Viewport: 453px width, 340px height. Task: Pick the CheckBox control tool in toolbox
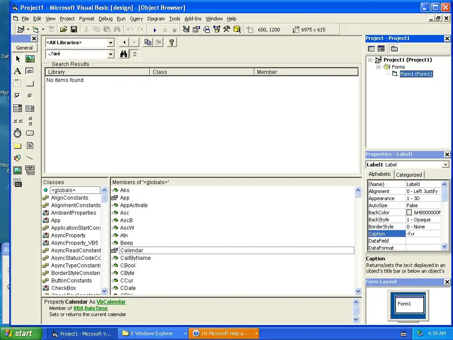(x=18, y=96)
